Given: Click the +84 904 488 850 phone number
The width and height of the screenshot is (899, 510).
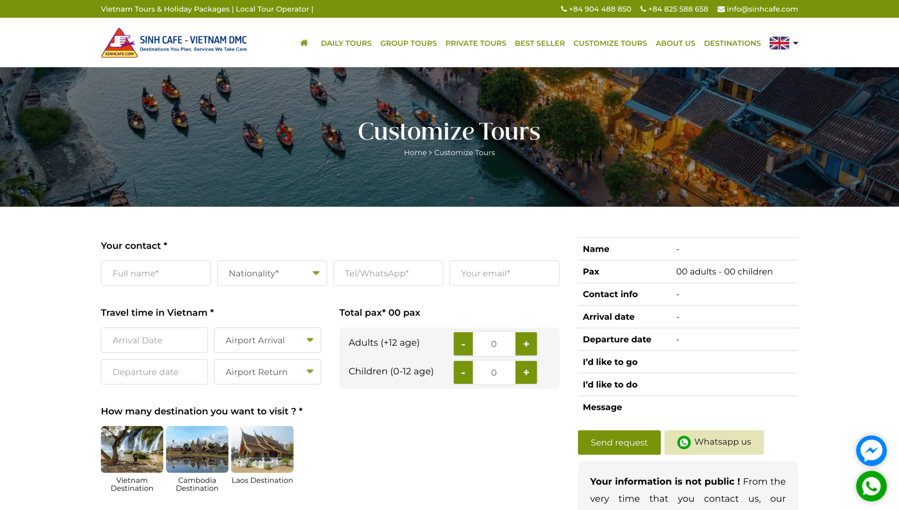Looking at the screenshot, I should [x=596, y=9].
